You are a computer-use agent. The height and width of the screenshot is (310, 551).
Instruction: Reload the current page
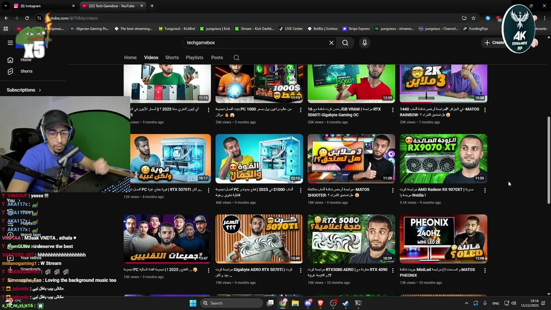coord(27,18)
